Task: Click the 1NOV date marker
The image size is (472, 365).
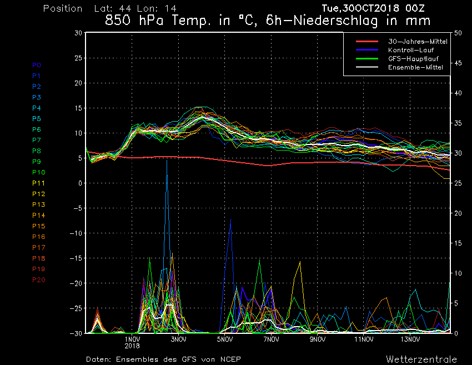Action: [132, 339]
